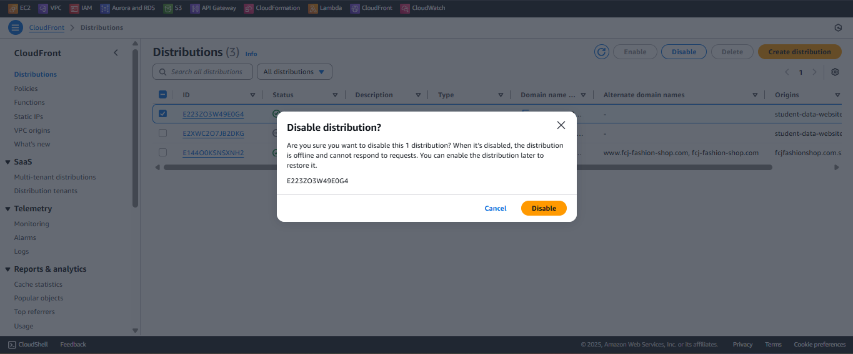Open Functions in the sidebar
The image size is (853, 354).
point(29,102)
